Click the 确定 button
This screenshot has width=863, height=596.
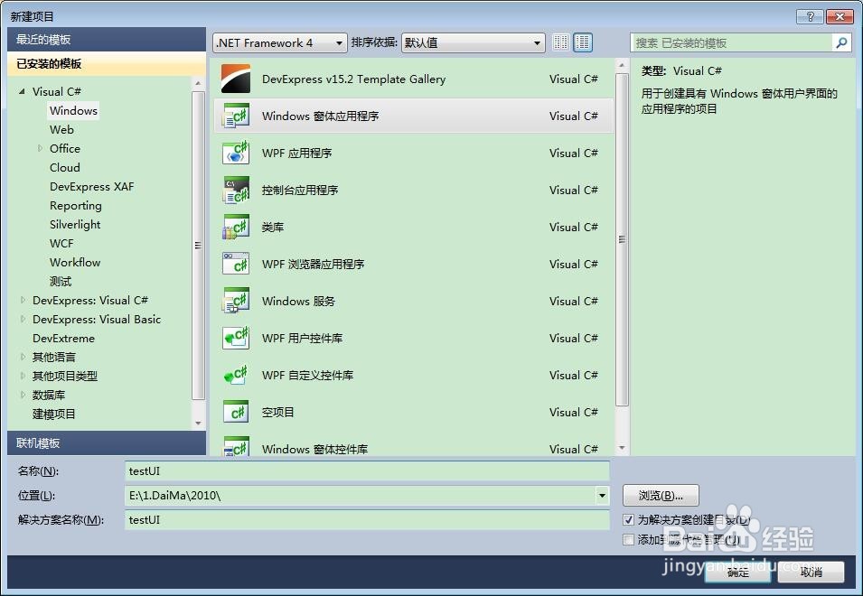tap(738, 572)
